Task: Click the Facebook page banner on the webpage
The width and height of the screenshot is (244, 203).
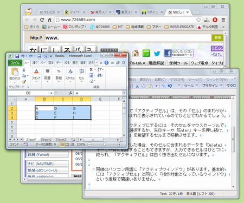Action: point(178,53)
